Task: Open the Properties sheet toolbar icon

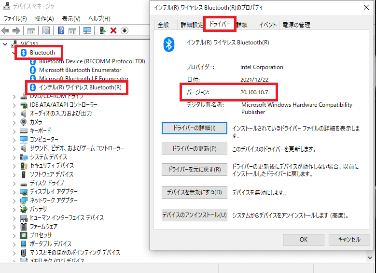Action: pos(46,30)
